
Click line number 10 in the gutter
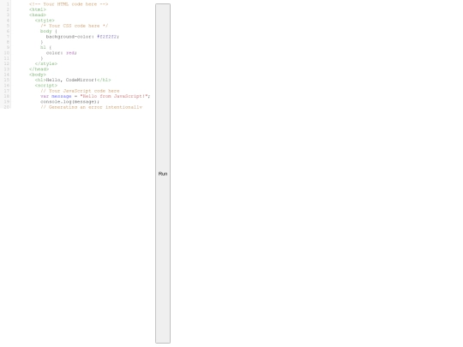click(x=7, y=53)
